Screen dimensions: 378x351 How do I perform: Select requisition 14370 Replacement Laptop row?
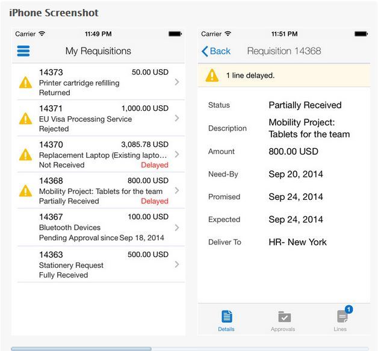point(96,155)
